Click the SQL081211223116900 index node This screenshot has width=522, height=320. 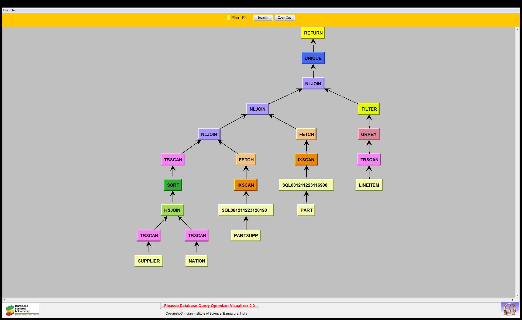[x=306, y=185]
